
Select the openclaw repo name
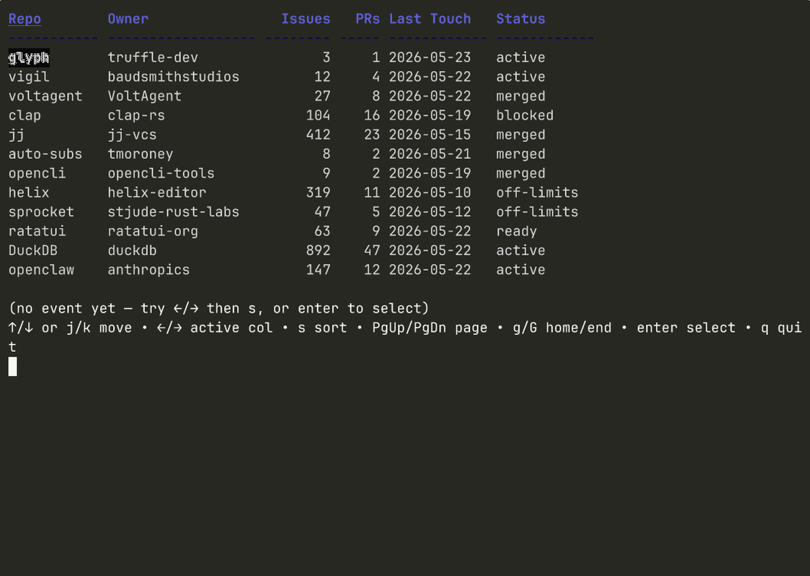pos(41,270)
